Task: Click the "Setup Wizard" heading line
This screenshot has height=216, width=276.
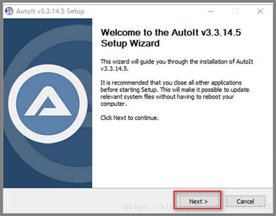Action: [130, 43]
